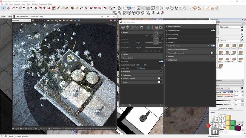The image size is (246, 138).
Task: Activate the Push/Pull tool
Action: point(36,8)
